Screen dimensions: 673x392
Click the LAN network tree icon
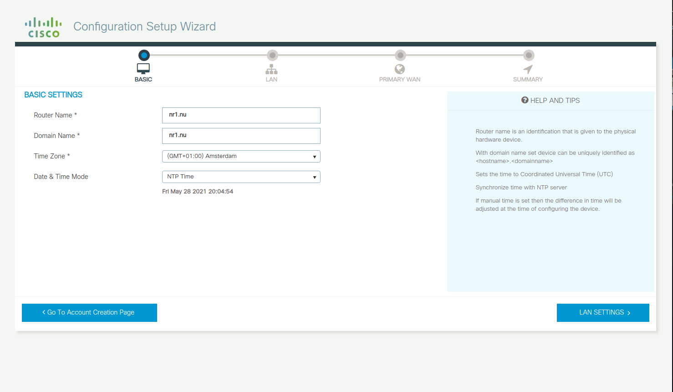tap(271, 69)
